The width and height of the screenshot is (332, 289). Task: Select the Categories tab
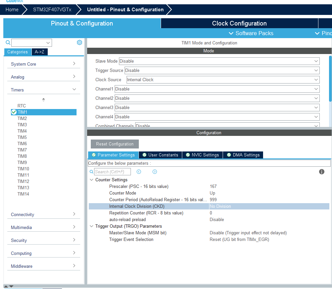(18, 52)
